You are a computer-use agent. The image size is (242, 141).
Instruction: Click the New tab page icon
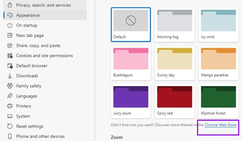(10, 35)
